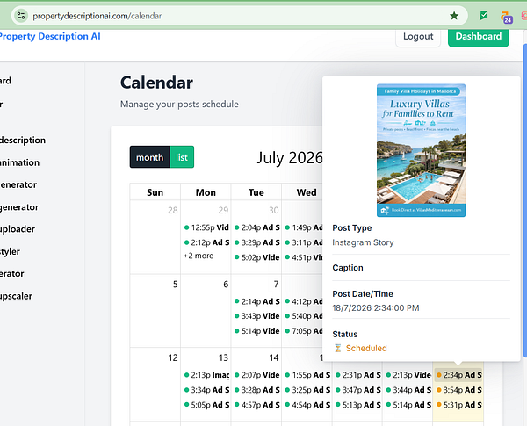
Task: Open the 2:13p Vide event on Friday
Action: 408,375
